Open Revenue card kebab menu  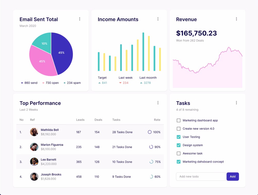236,19
